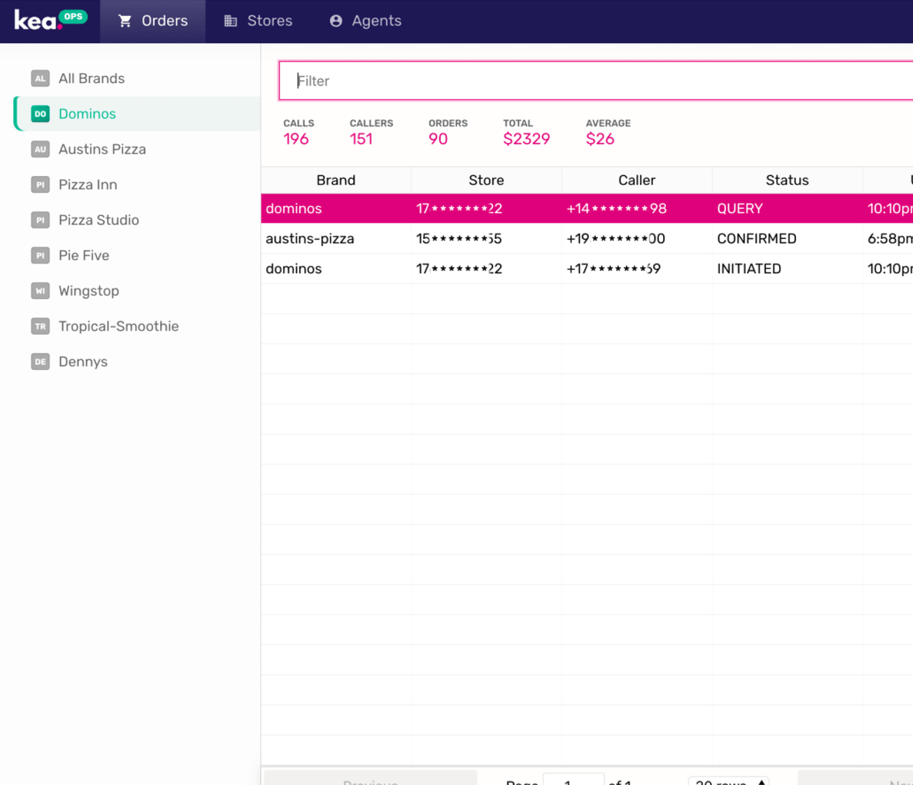
Task: Select Dennys brand in sidebar
Action: 83,362
